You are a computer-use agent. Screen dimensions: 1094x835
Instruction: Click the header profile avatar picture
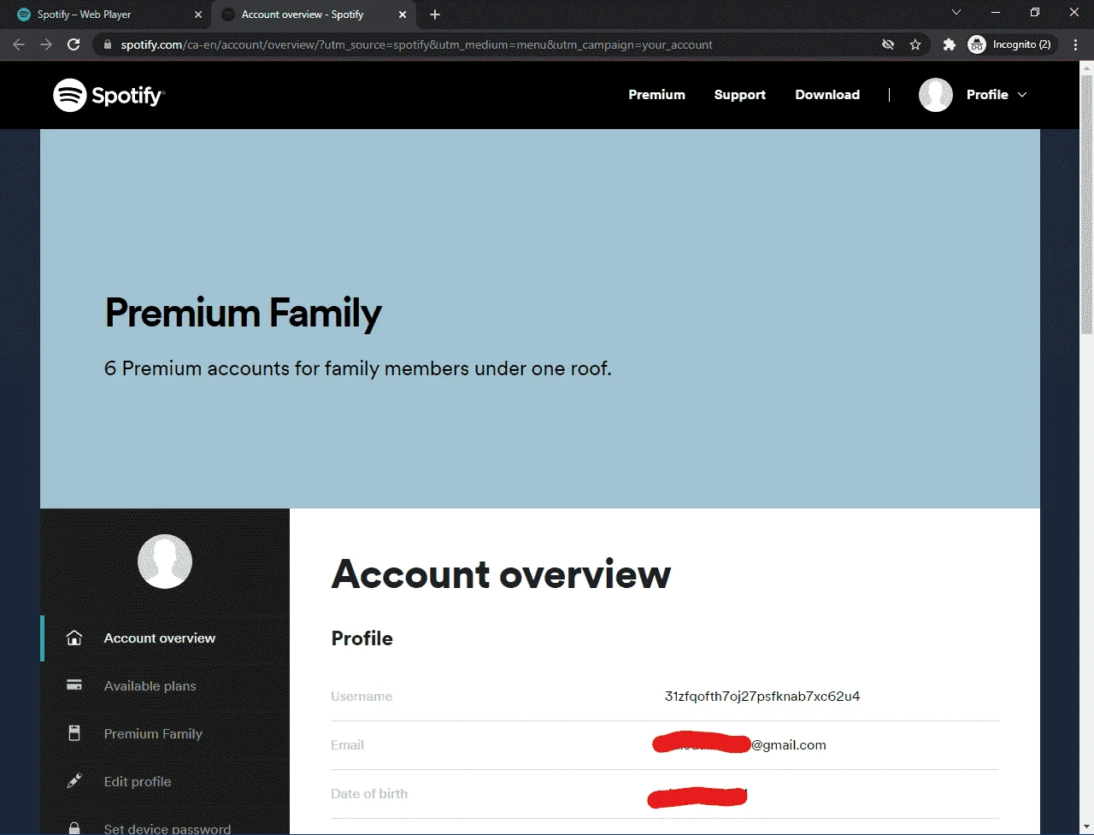[936, 95]
